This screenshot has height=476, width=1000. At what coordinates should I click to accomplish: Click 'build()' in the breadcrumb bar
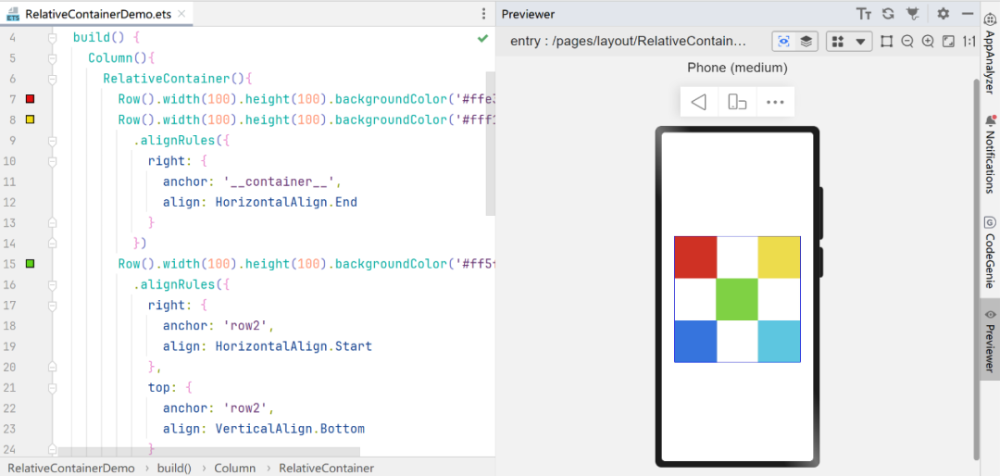point(174,468)
